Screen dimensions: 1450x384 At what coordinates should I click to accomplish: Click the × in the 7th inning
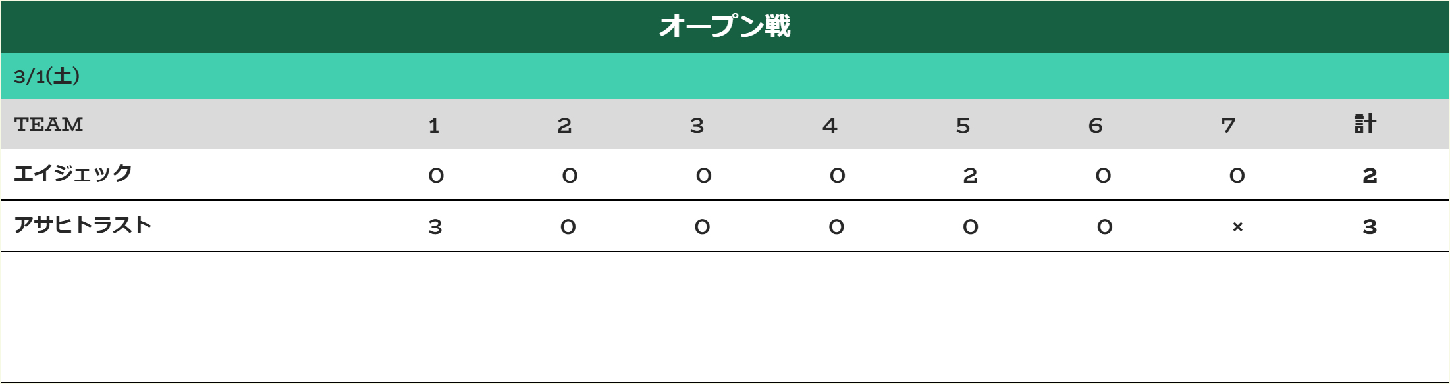(x=1237, y=227)
